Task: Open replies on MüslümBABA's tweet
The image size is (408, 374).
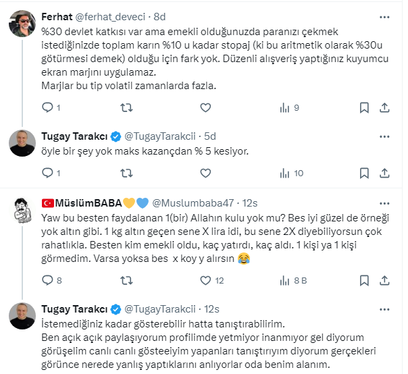Action: click(x=47, y=280)
